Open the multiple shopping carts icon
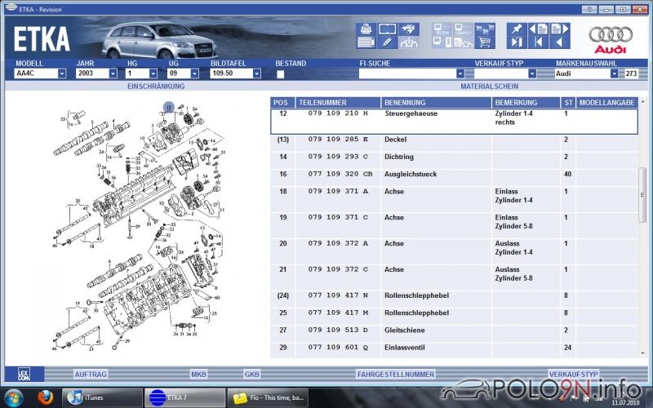Image resolution: width=653 pixels, height=408 pixels. [485, 29]
